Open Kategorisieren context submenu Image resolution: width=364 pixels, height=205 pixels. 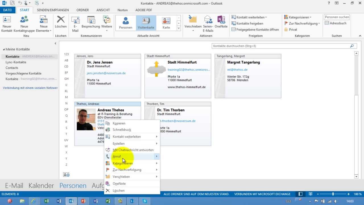[132, 163]
